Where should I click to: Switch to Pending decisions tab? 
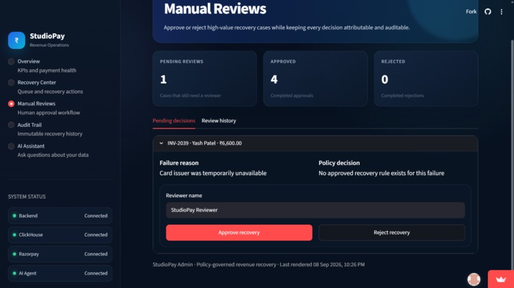tap(173, 120)
